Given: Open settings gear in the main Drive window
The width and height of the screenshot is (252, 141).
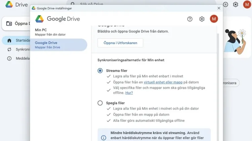Looking at the screenshot, I should click(x=236, y=4).
